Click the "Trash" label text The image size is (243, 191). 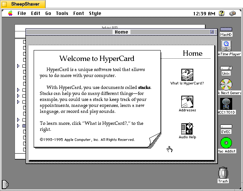[223, 181]
